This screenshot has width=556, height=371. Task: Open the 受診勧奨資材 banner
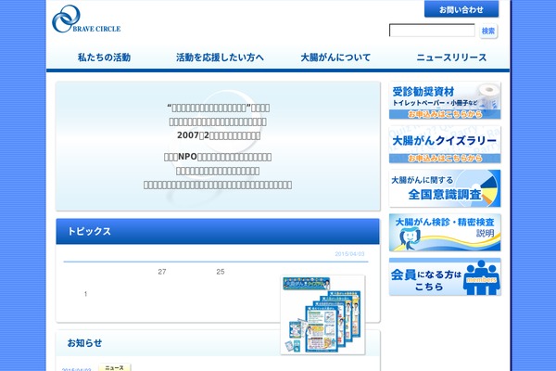[x=445, y=100]
